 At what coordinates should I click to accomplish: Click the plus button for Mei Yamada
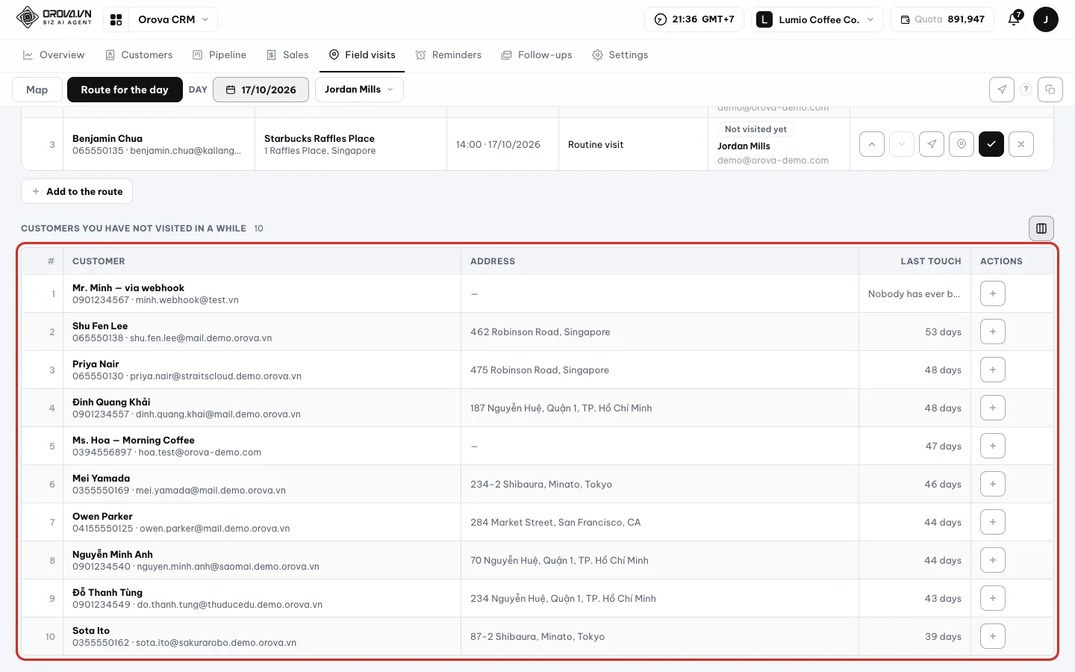[993, 484]
